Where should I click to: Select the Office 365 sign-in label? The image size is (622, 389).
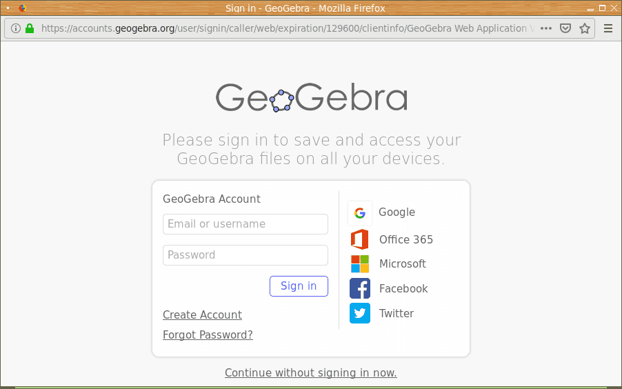pos(406,240)
